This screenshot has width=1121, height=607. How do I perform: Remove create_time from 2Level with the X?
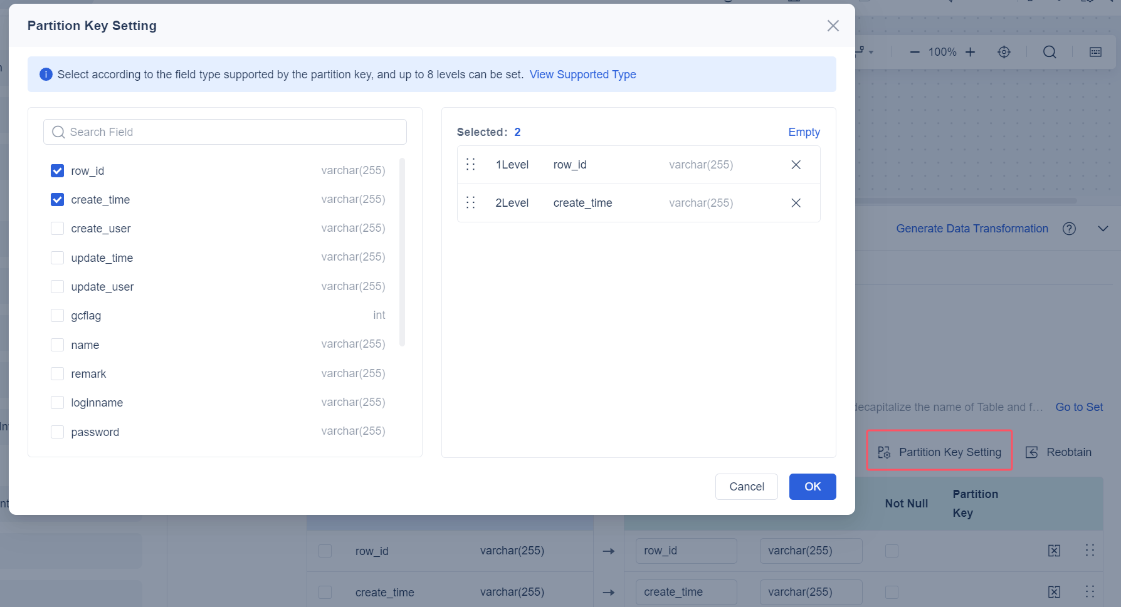(x=796, y=202)
